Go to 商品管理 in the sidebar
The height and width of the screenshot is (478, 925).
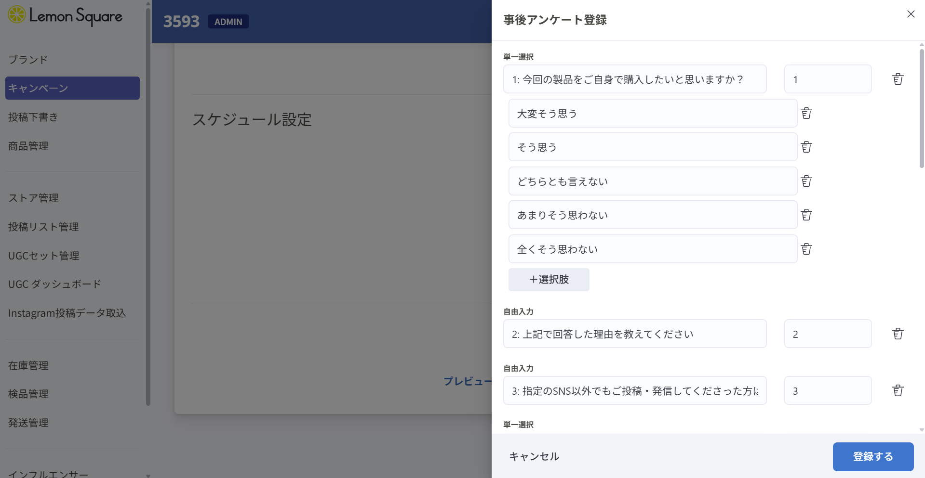click(x=28, y=146)
